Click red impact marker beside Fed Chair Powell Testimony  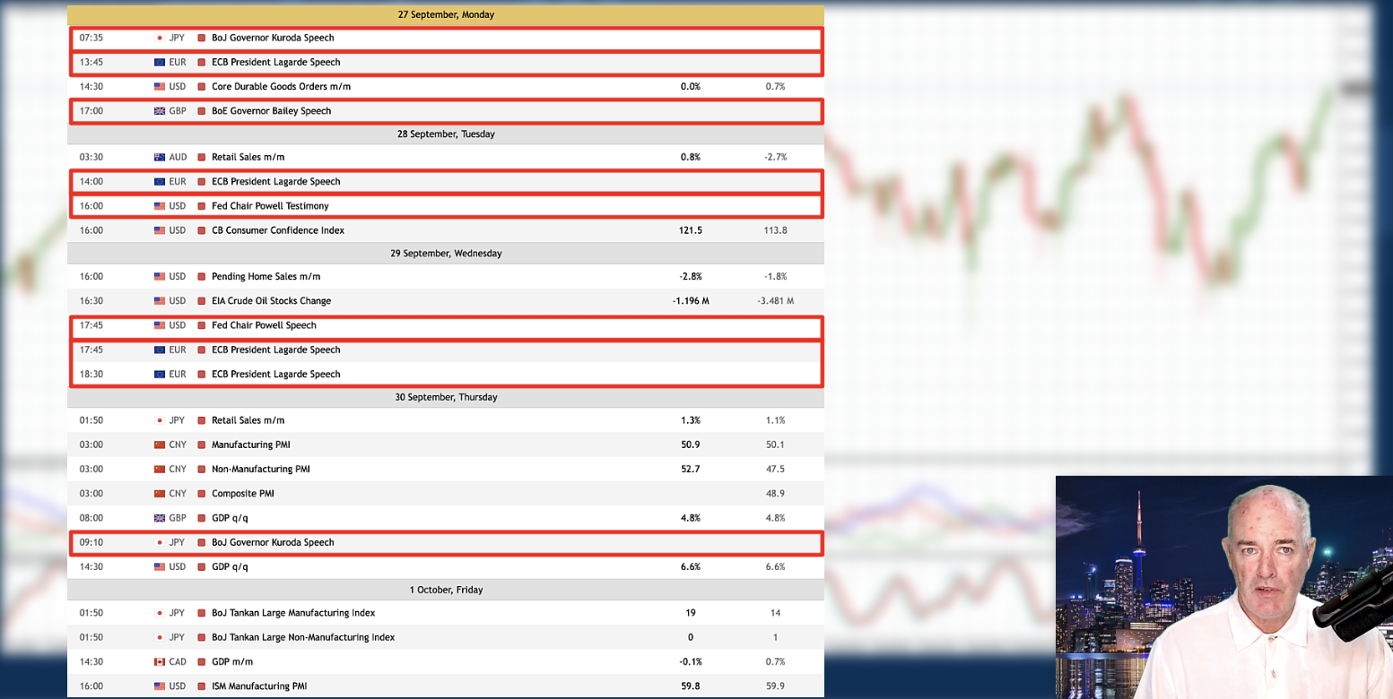(x=202, y=206)
